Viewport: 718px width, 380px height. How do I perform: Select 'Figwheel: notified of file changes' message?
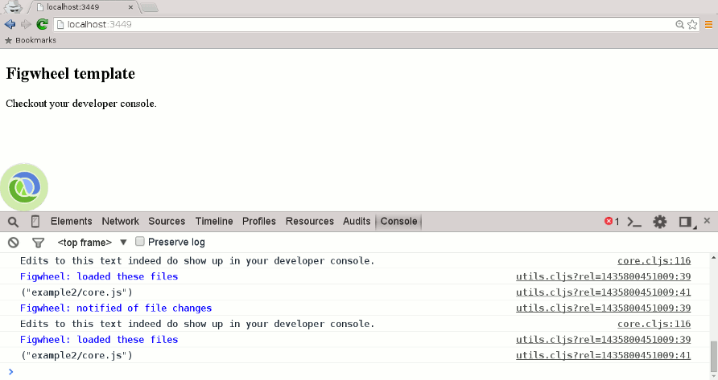point(116,308)
